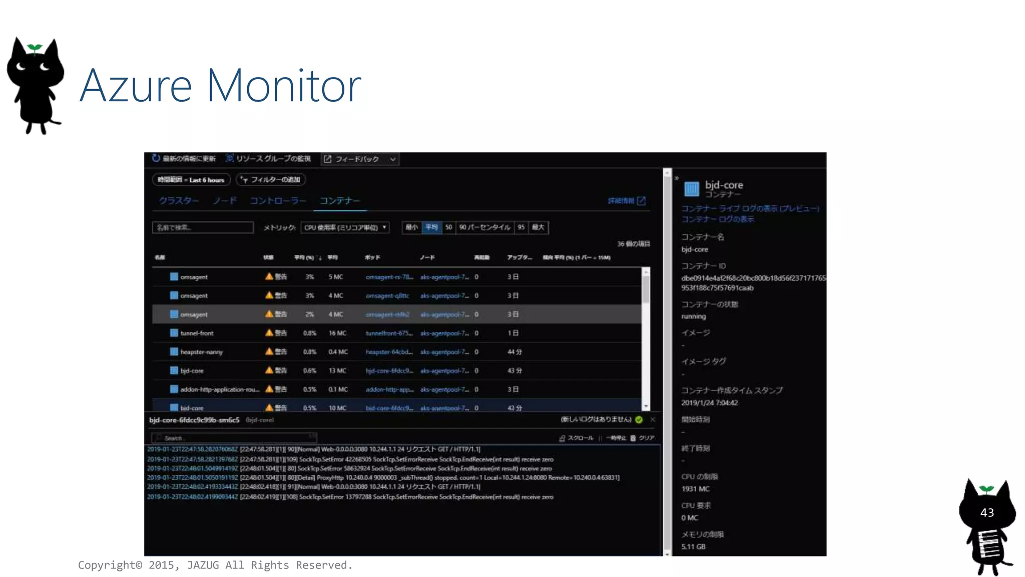Close the live log panel
Viewport: 1025px width, 577px height.
point(653,420)
